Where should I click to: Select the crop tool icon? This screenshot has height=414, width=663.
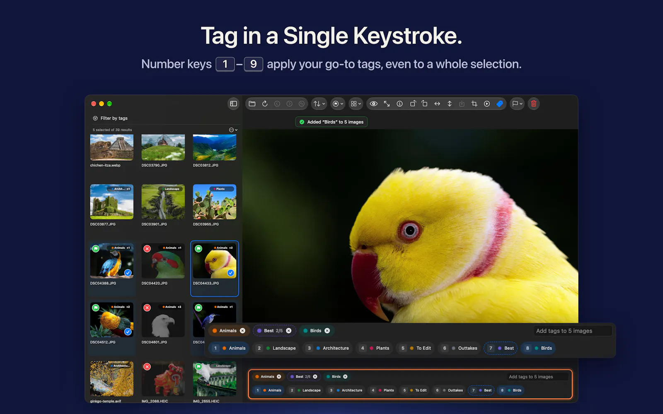(x=474, y=104)
